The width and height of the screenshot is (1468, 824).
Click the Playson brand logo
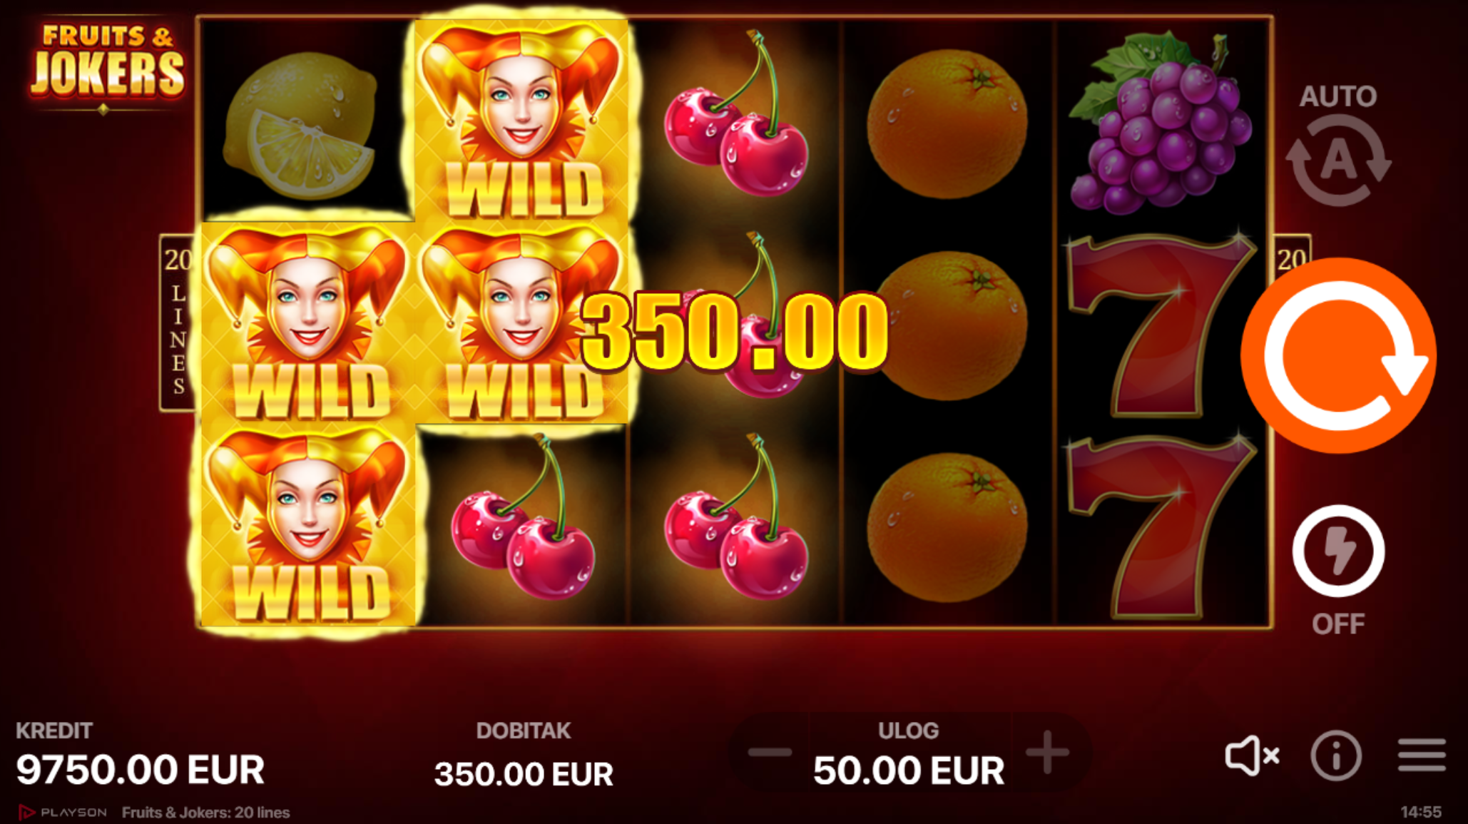[x=63, y=812]
